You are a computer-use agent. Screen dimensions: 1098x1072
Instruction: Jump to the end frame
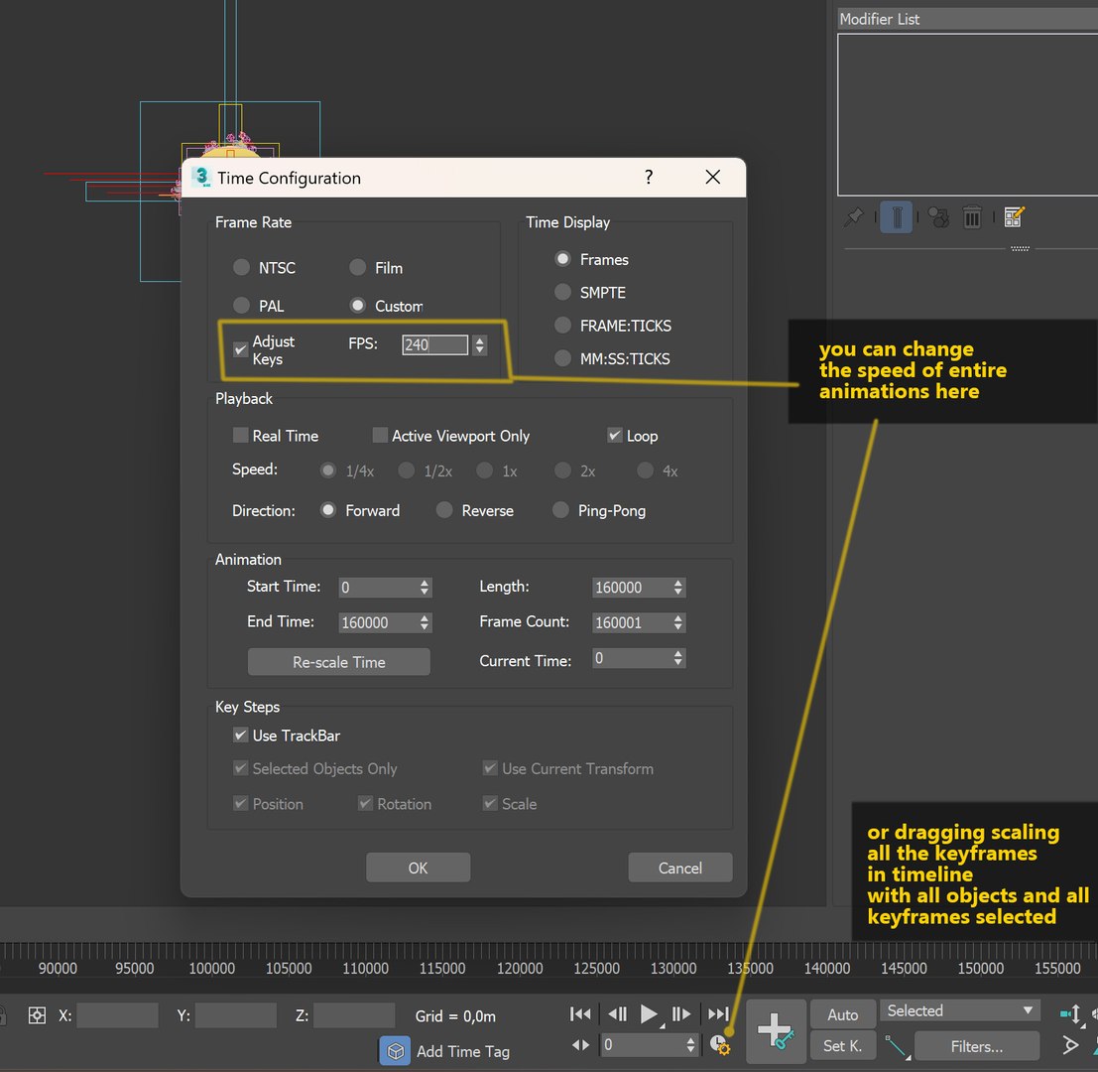tap(718, 1013)
